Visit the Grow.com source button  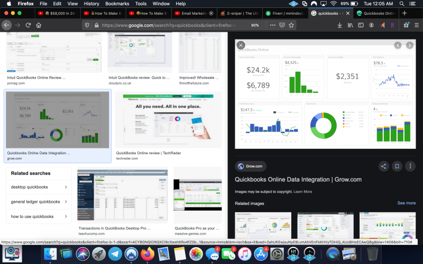tap(251, 166)
